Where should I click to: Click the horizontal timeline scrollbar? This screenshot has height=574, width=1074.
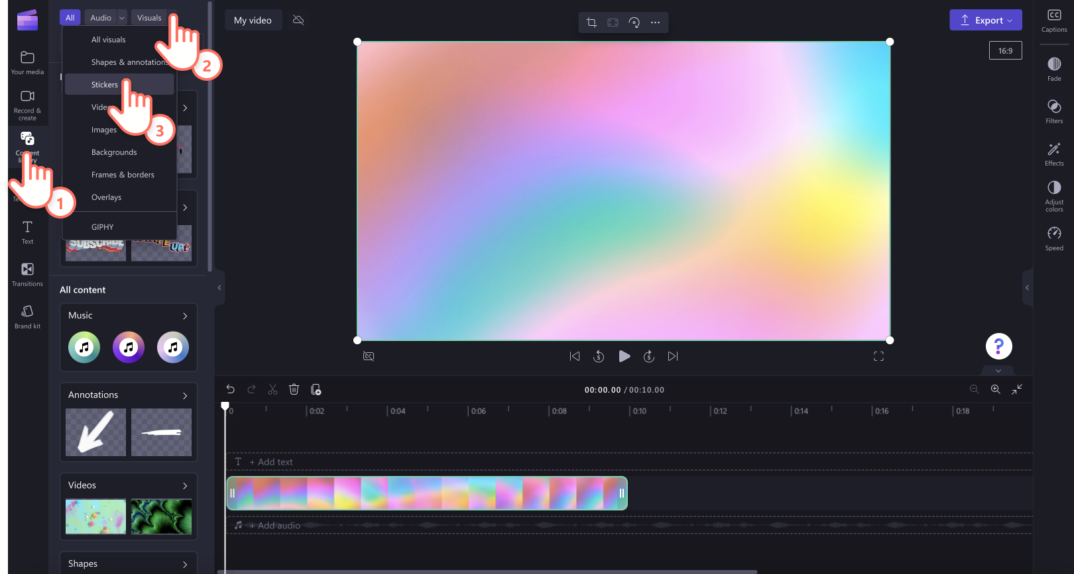[487, 571]
